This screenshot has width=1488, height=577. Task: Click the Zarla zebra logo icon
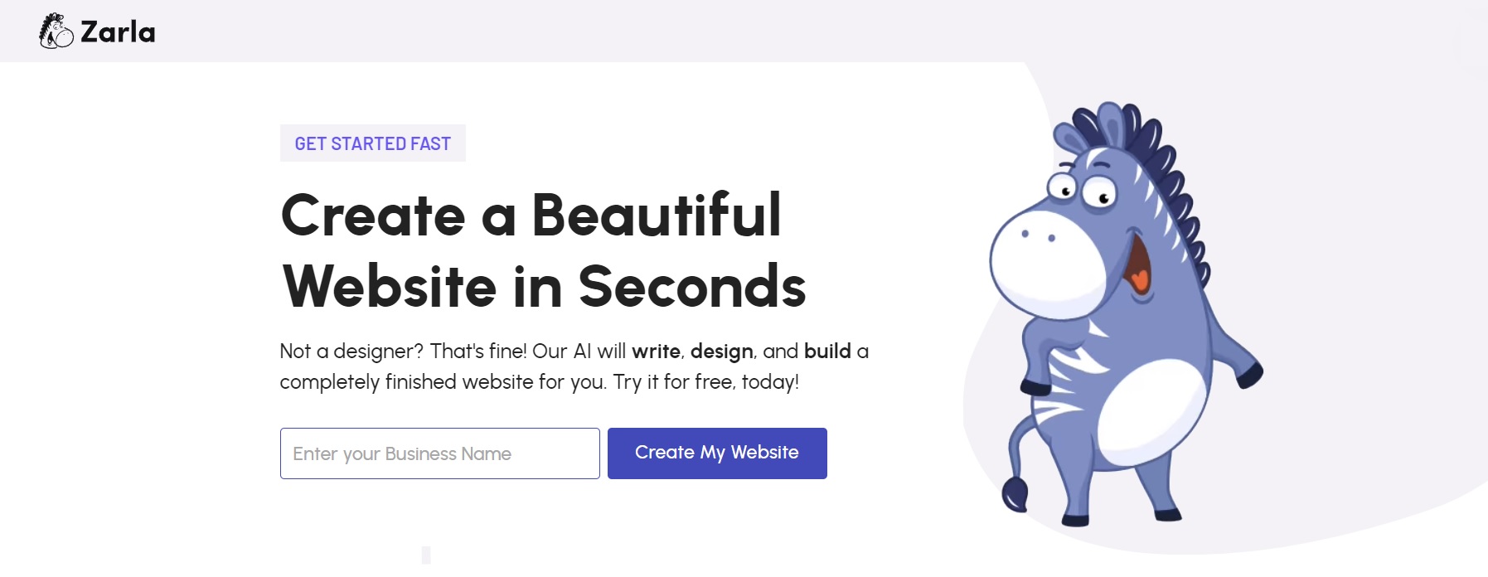pyautogui.click(x=56, y=32)
